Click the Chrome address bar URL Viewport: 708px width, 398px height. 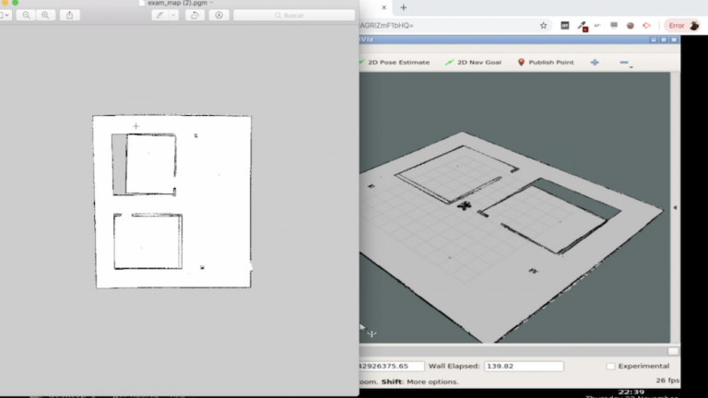(x=386, y=25)
